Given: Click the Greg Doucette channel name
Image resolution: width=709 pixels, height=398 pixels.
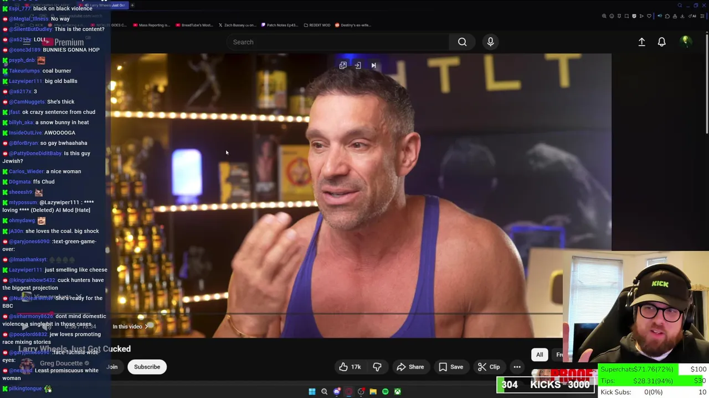Looking at the screenshot, I should (61, 363).
